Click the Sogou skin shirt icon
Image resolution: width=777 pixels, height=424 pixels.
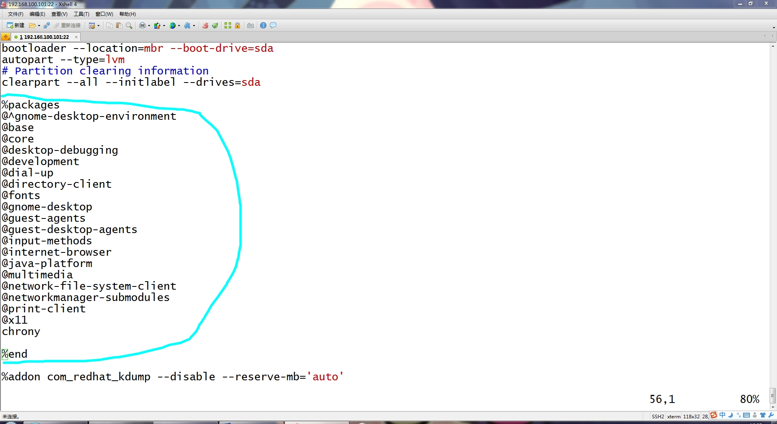(763, 415)
